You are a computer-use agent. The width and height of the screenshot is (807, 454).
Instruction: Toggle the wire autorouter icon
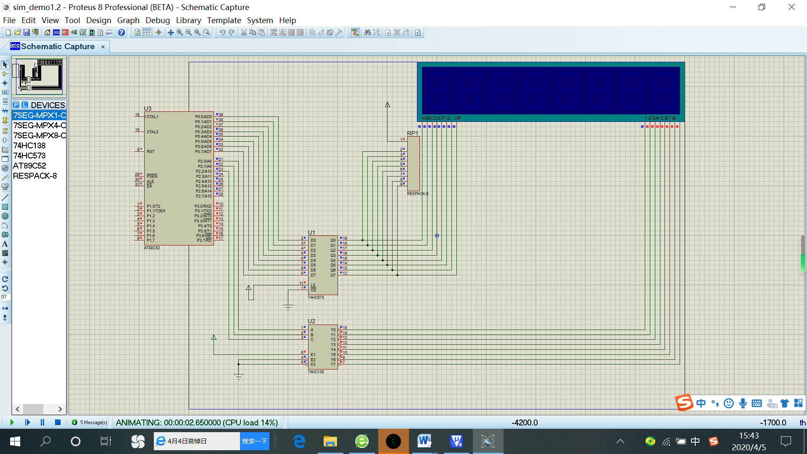pyautogui.click(x=355, y=32)
